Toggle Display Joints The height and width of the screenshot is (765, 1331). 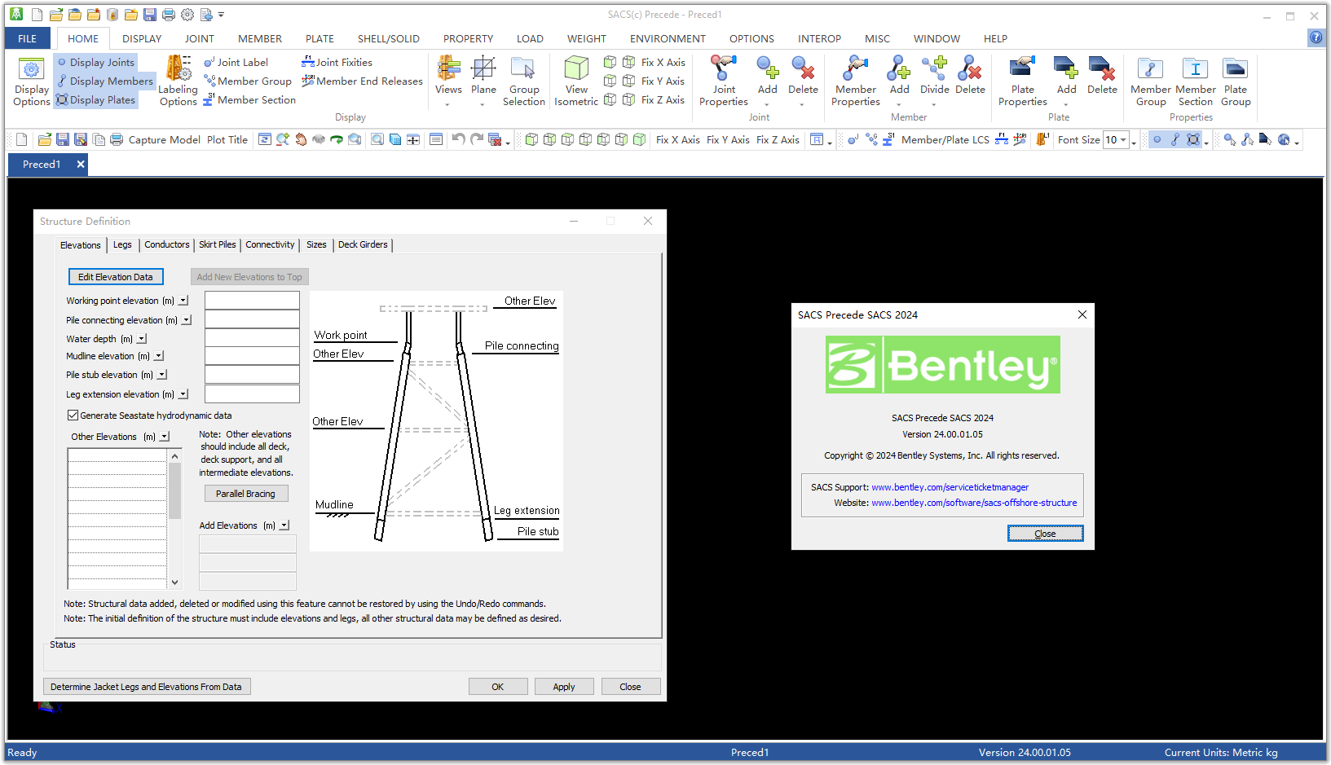(x=95, y=62)
